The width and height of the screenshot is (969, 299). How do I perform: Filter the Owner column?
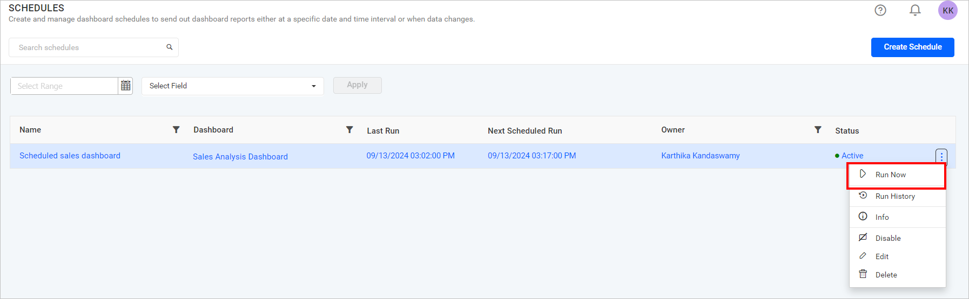point(818,130)
